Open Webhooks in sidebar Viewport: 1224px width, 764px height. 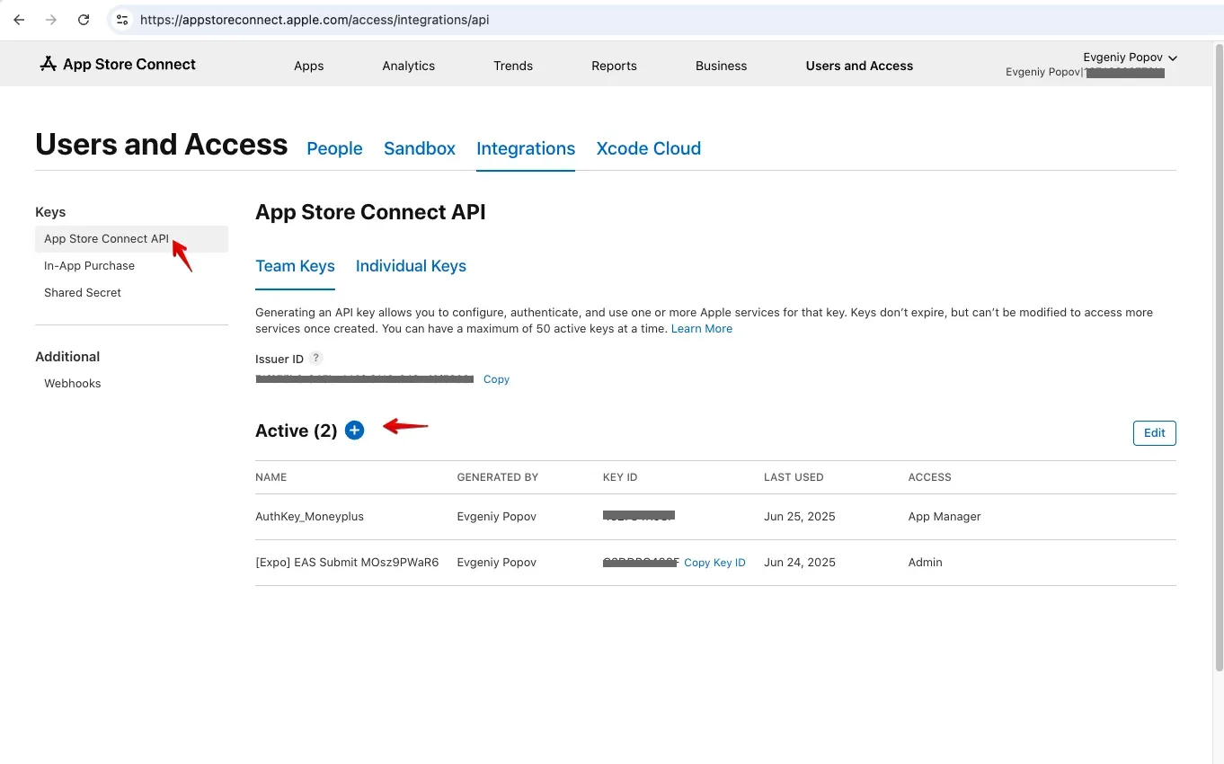point(72,384)
